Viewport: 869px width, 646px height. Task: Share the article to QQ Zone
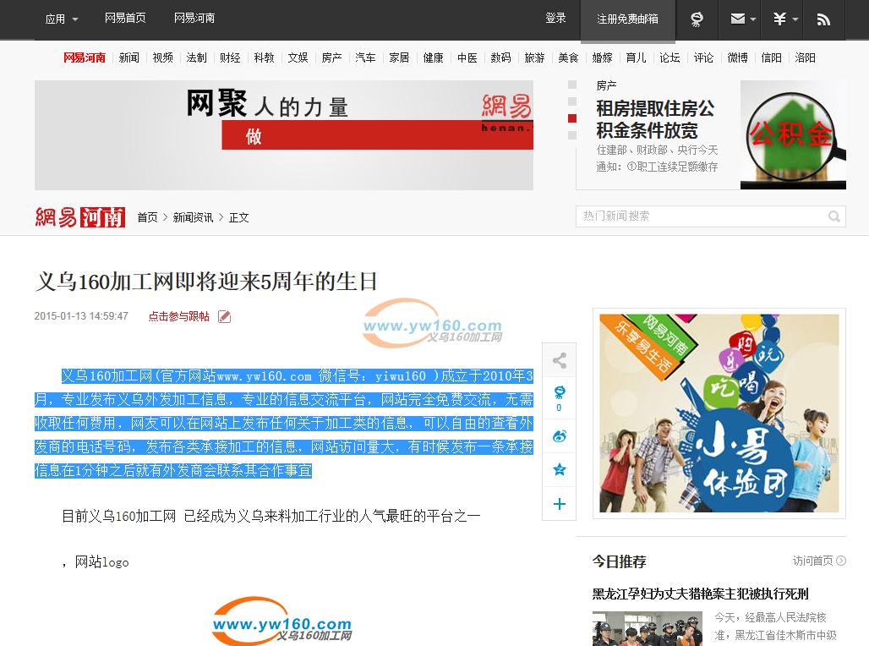pos(559,470)
